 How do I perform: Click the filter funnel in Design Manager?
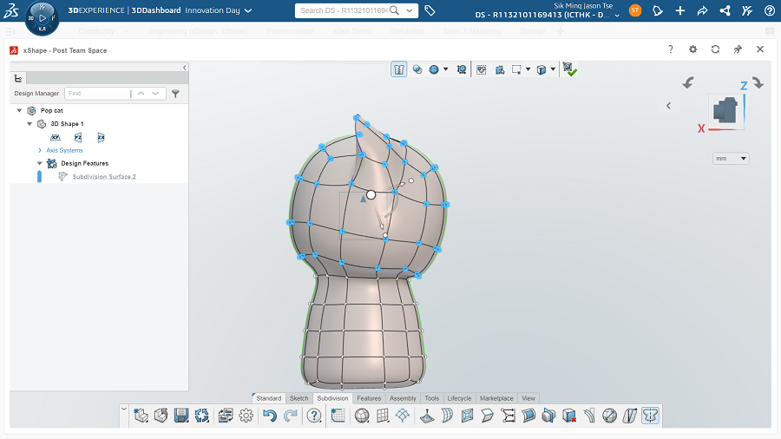click(x=175, y=93)
